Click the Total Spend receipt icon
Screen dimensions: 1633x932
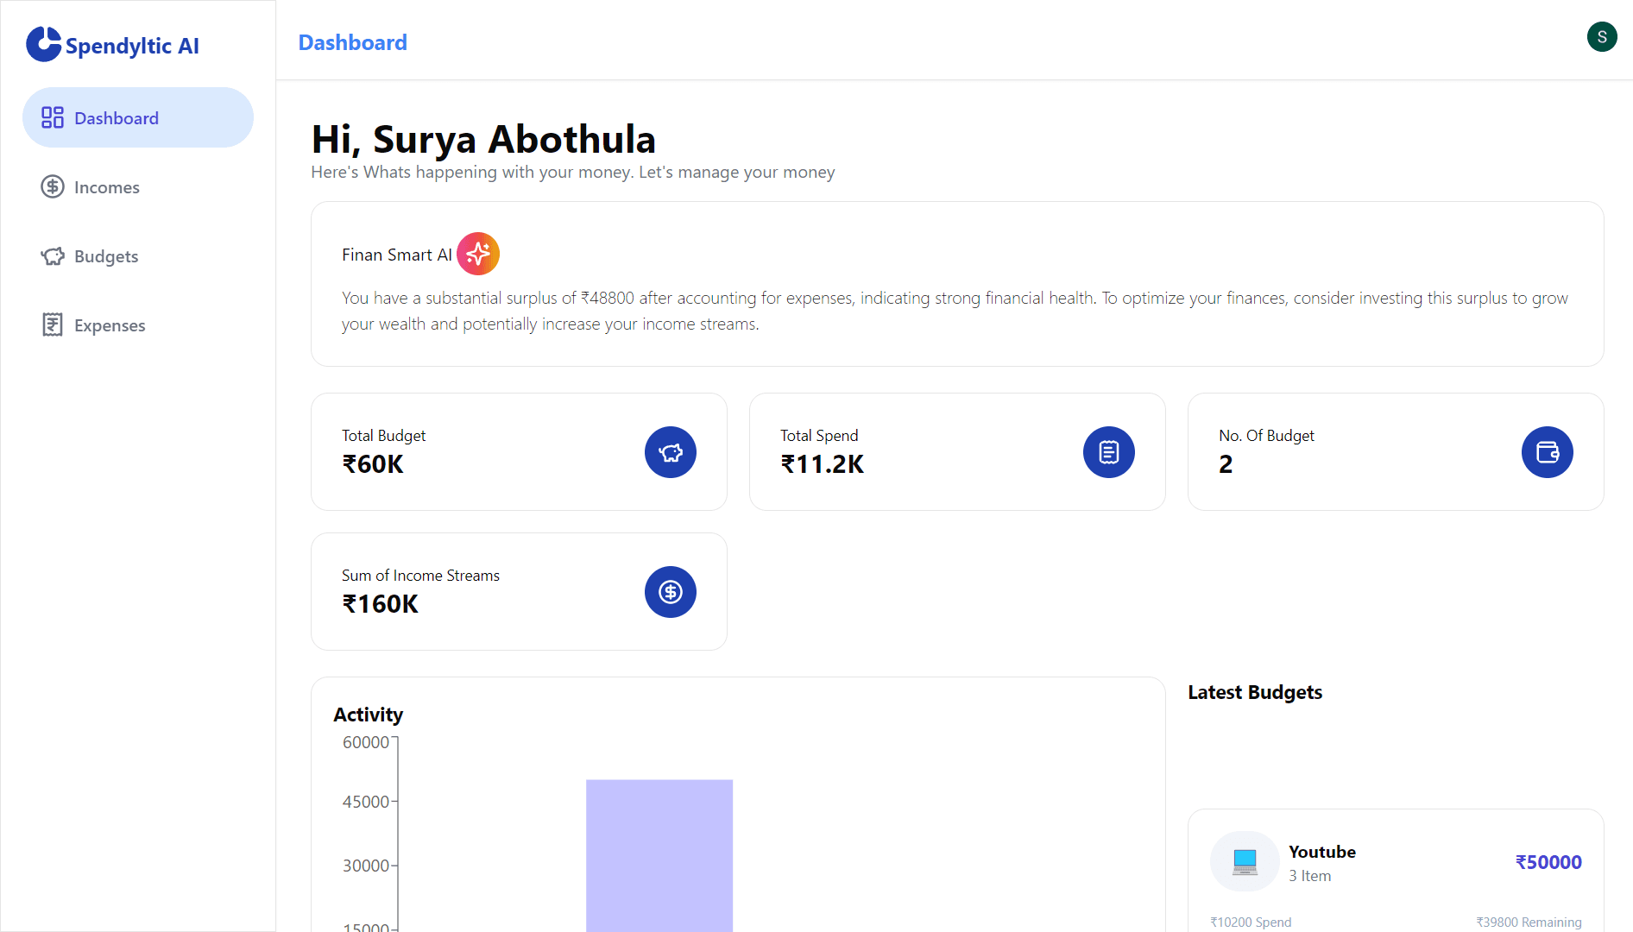[1109, 452]
